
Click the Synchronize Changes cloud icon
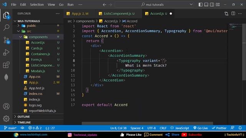22,128
